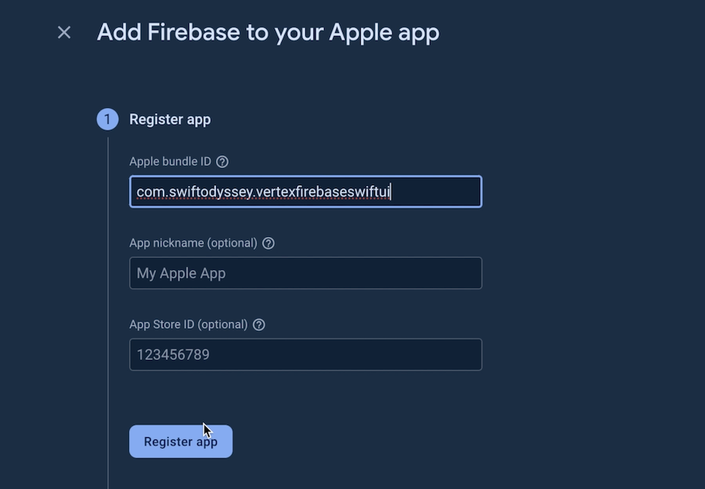Viewport: 705px width, 489px height.
Task: Click the "123456789" placeholder text
Action: (x=173, y=355)
